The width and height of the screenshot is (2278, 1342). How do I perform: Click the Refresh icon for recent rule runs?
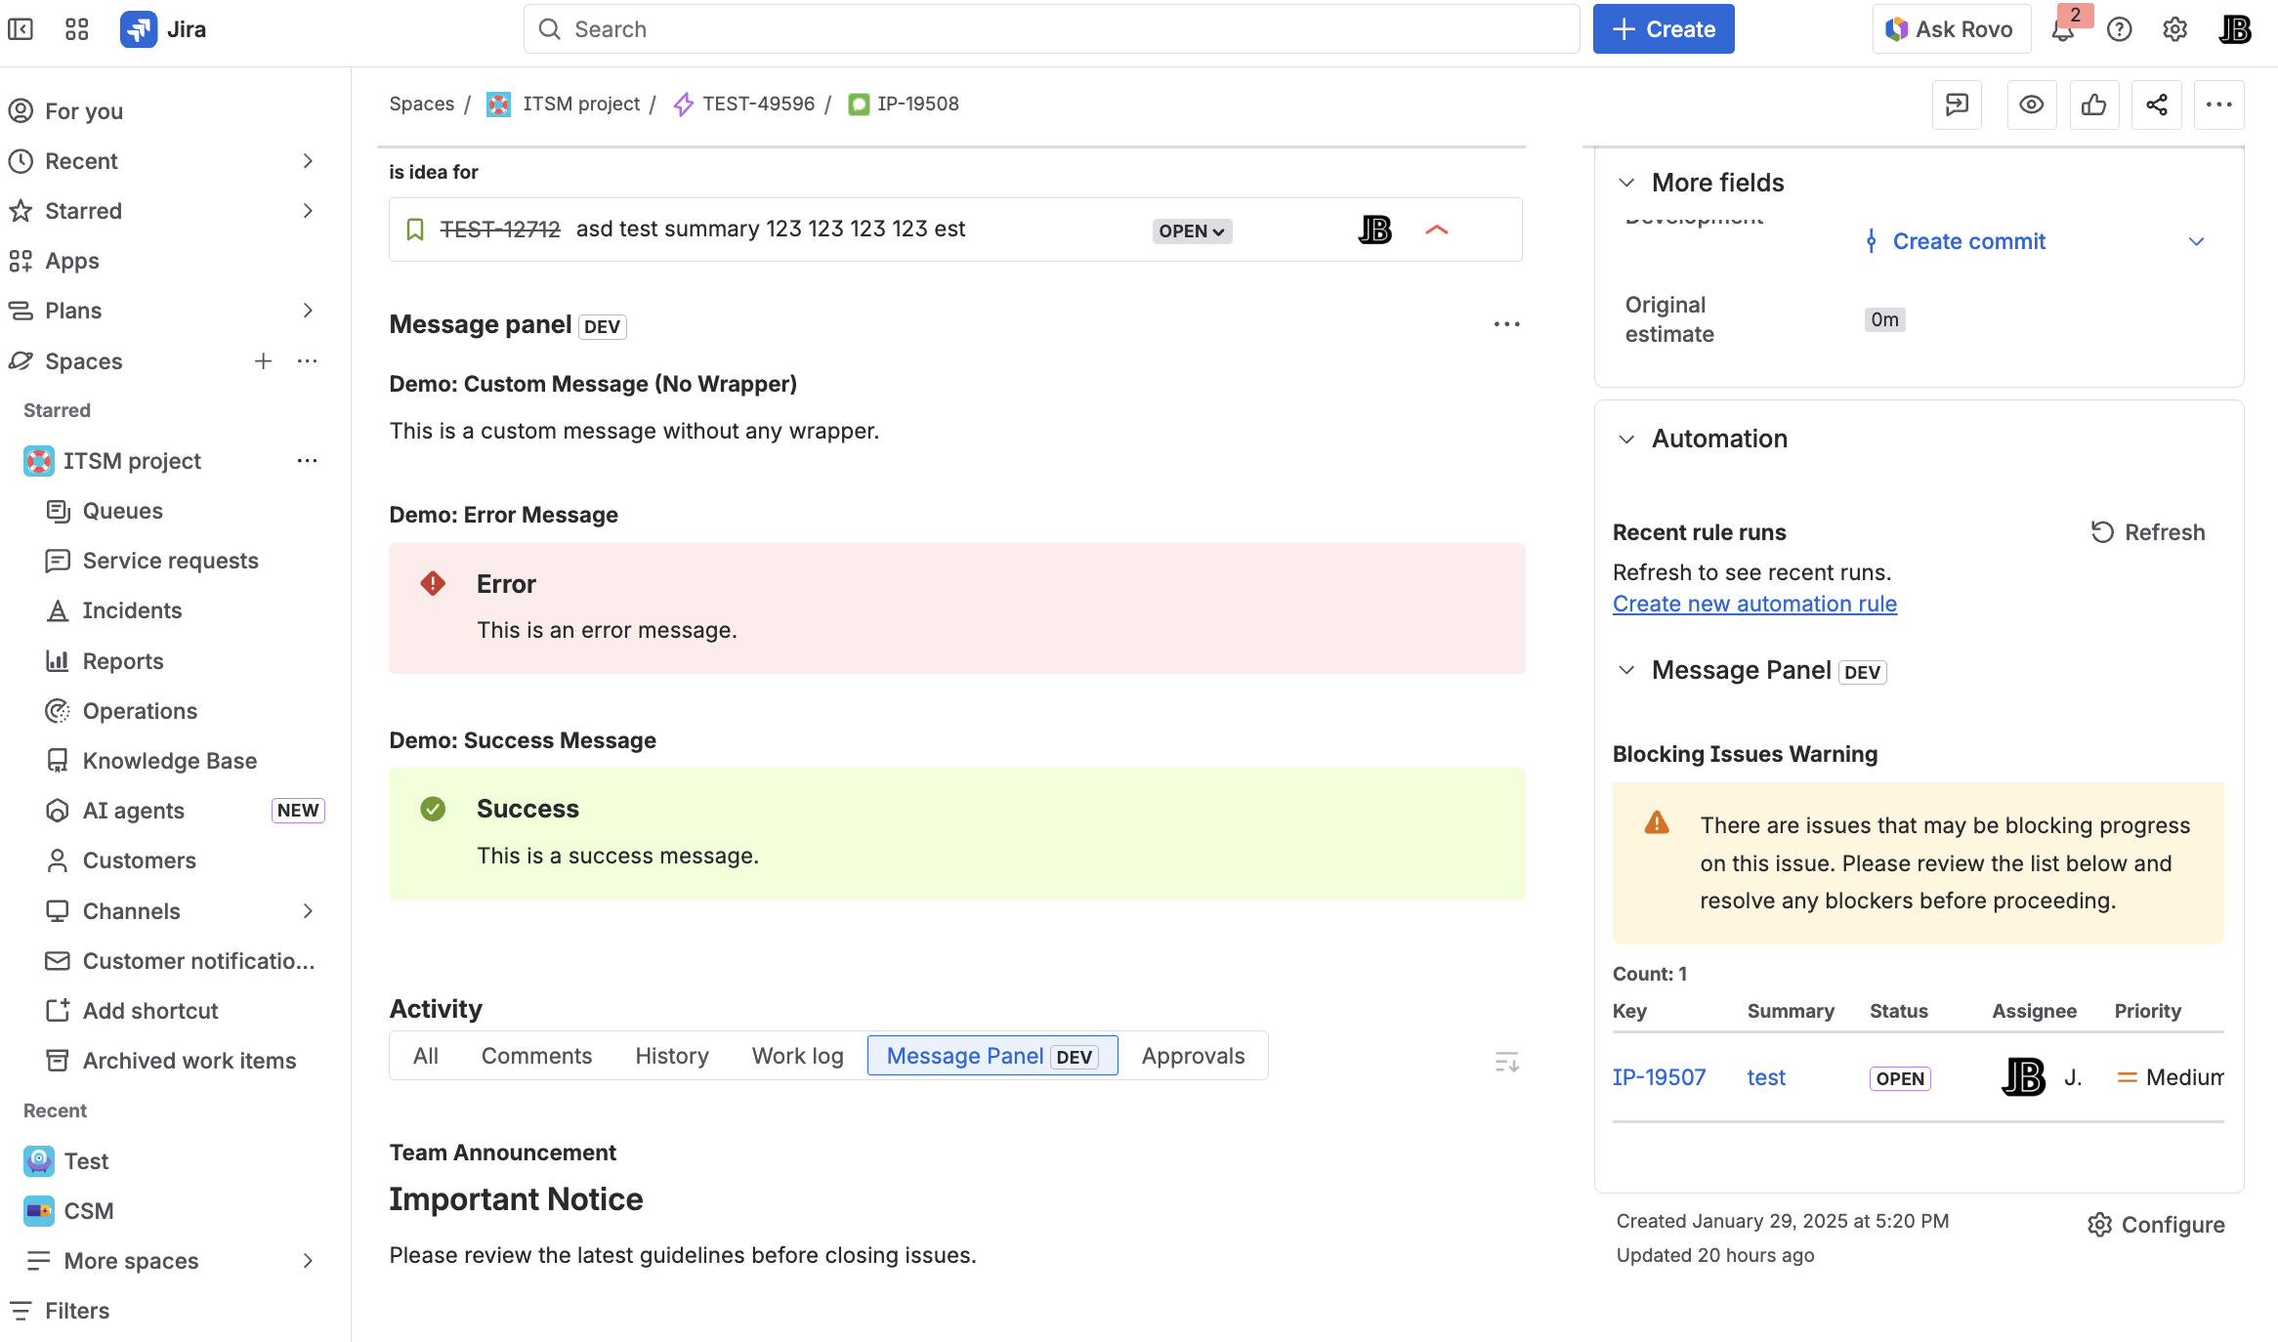tap(2102, 532)
